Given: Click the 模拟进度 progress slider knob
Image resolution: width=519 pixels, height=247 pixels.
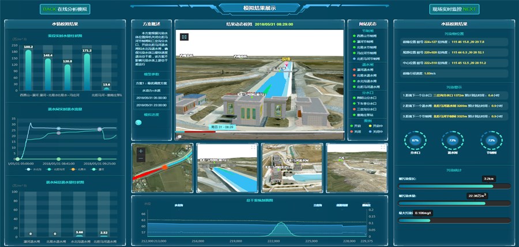Looking at the screenshot, I should tap(138, 123).
